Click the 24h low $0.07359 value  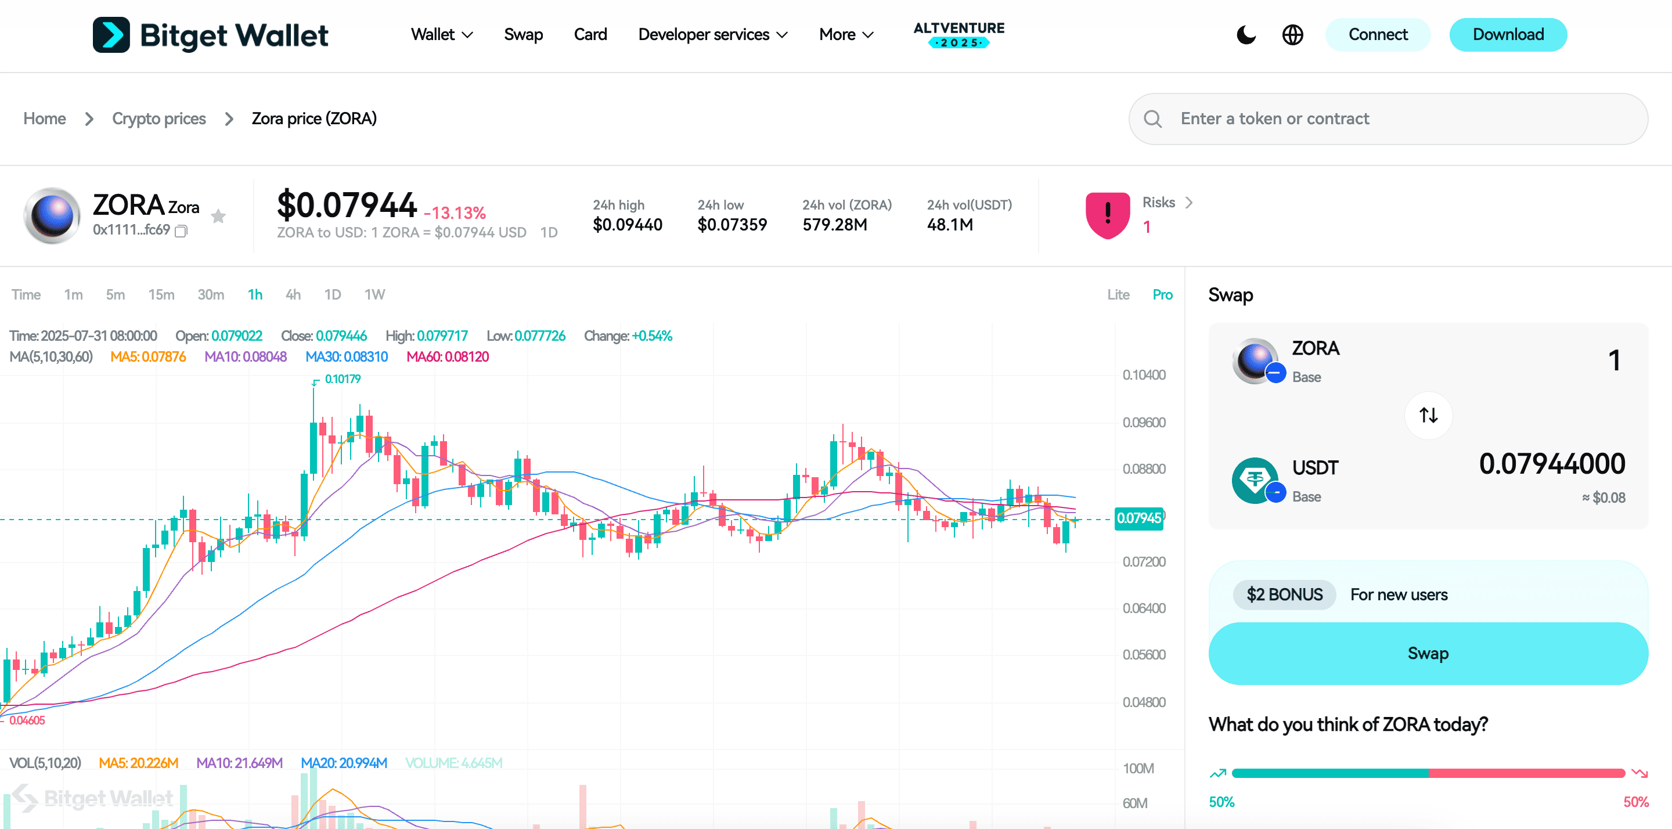pyautogui.click(x=732, y=225)
